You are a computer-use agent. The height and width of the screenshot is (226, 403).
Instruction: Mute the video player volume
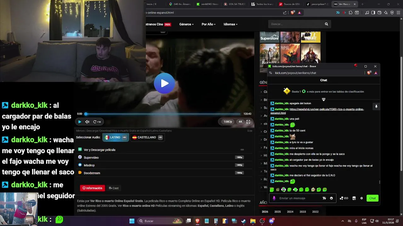87,122
